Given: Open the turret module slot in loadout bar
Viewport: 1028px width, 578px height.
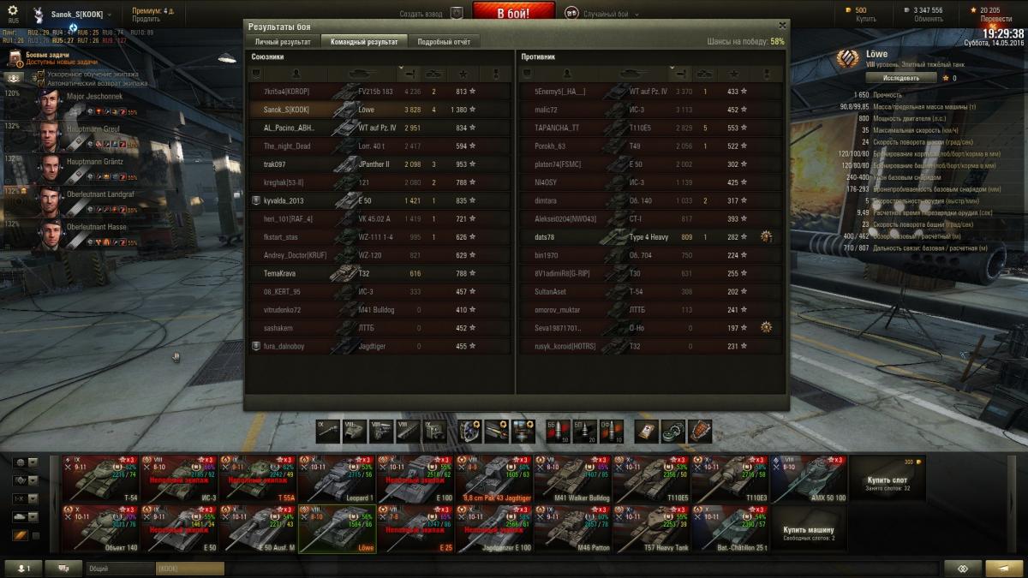Looking at the screenshot, I should [355, 432].
